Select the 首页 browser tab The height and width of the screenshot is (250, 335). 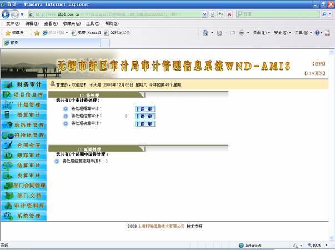pos(51,43)
